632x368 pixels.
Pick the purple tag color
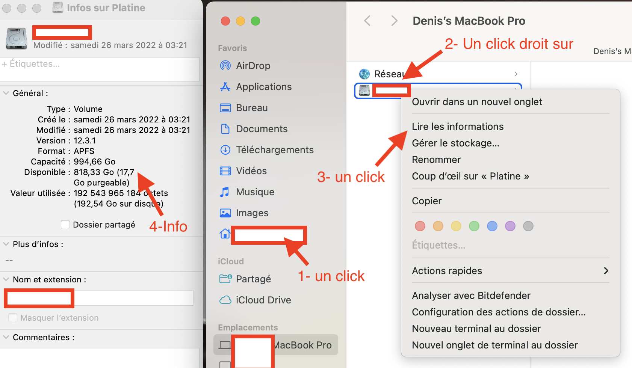pos(510,226)
